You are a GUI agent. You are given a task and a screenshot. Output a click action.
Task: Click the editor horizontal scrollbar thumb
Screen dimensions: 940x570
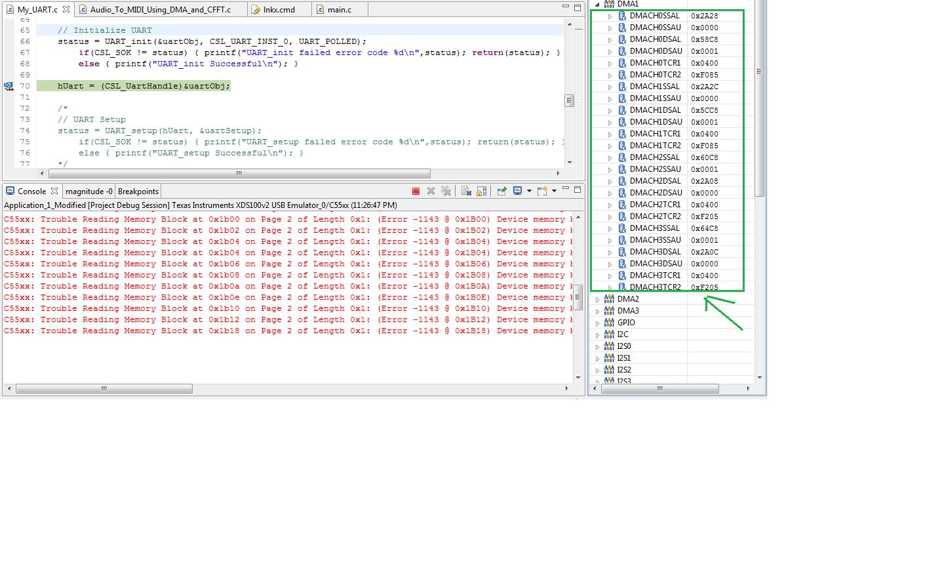pyautogui.click(x=239, y=173)
